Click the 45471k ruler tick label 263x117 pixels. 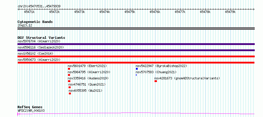tap(29, 12)
